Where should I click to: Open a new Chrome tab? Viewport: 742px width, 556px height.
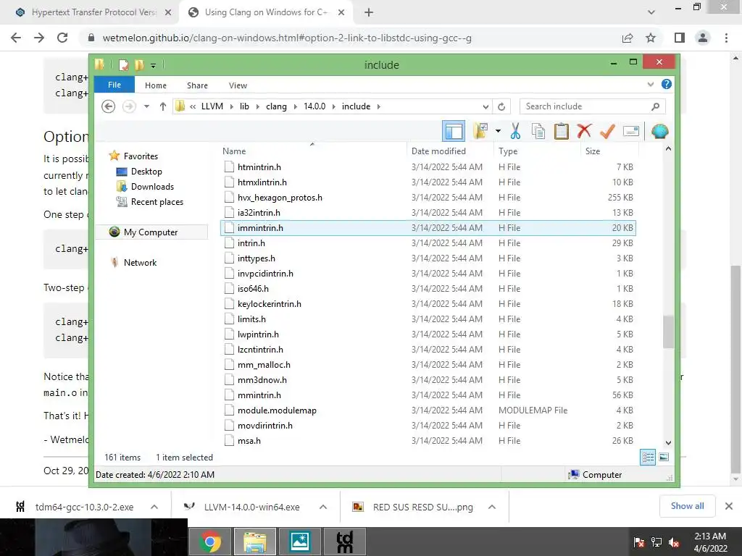pos(369,12)
